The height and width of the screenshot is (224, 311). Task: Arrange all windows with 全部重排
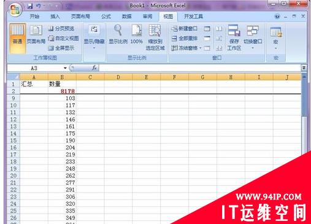tap(184, 38)
